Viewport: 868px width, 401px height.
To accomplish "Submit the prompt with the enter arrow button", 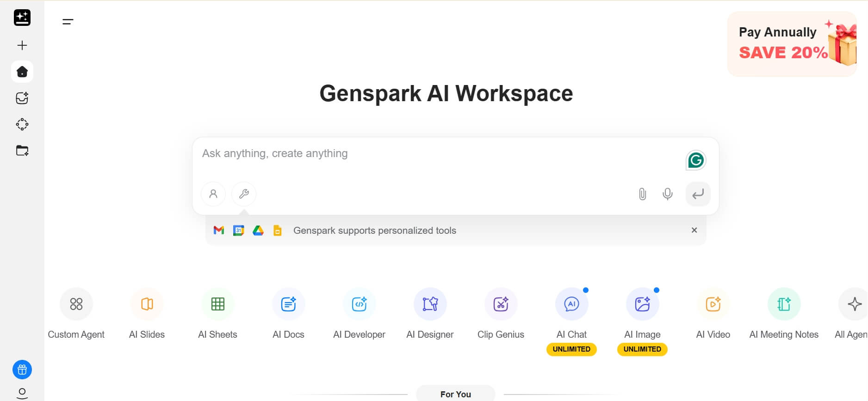I will [698, 194].
